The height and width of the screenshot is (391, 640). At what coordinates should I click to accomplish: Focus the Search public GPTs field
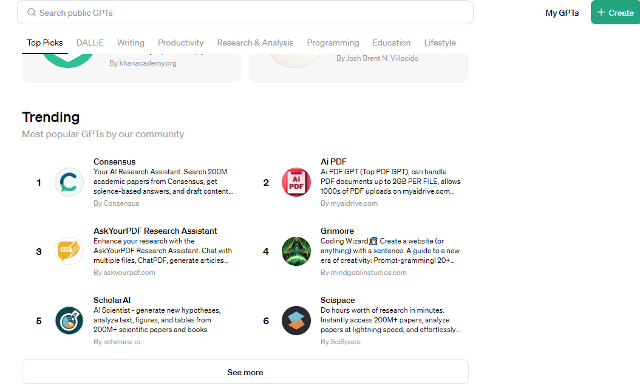245,12
